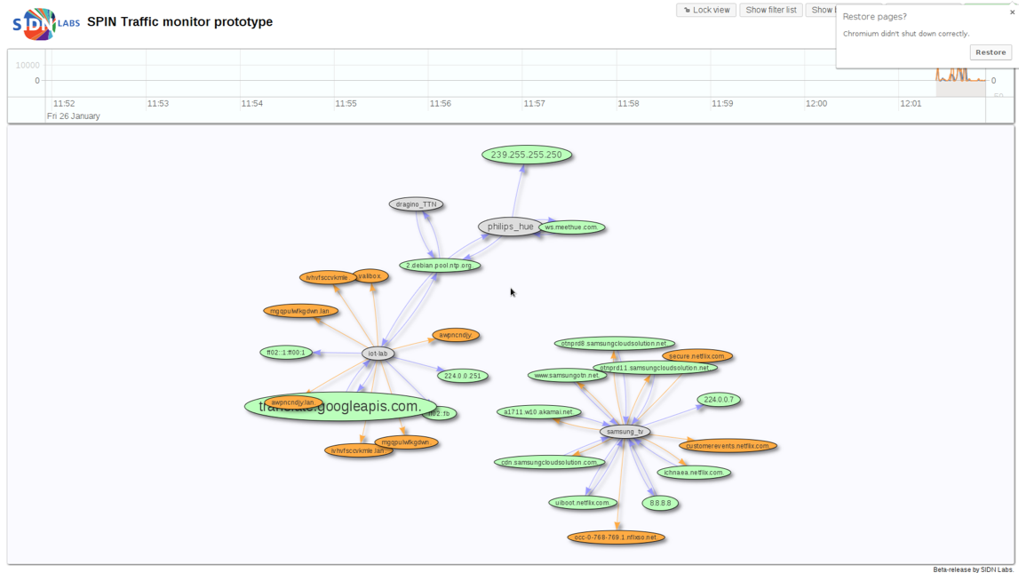
Task: Click the www.samsungotn.net. node
Action: pos(567,376)
